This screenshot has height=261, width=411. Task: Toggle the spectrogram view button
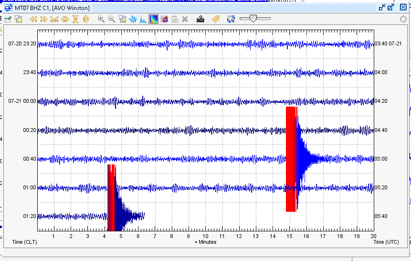[154, 19]
